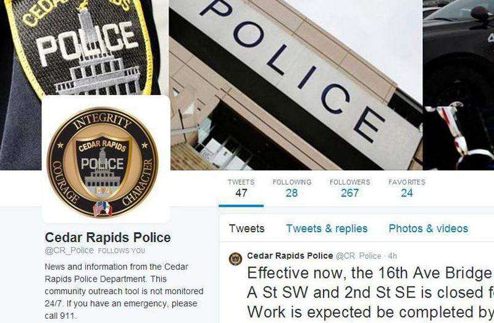This screenshot has height=323, width=494.
Task: Click the small avatar beside the tweet
Action: point(235,259)
